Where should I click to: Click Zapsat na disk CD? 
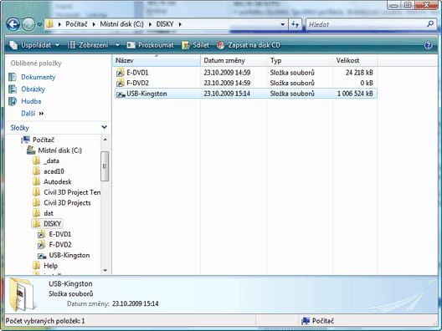[x=249, y=45]
